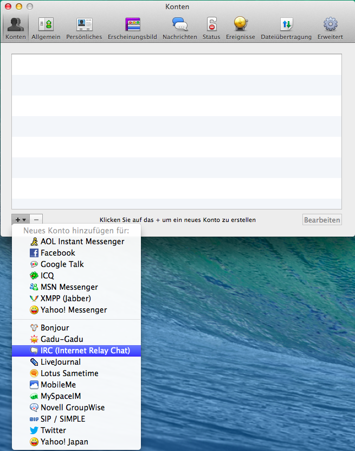Select the Konten toolbar tab
355x451 pixels.
[x=15, y=28]
